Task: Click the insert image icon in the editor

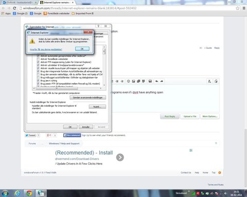Action: tap(133, 81)
